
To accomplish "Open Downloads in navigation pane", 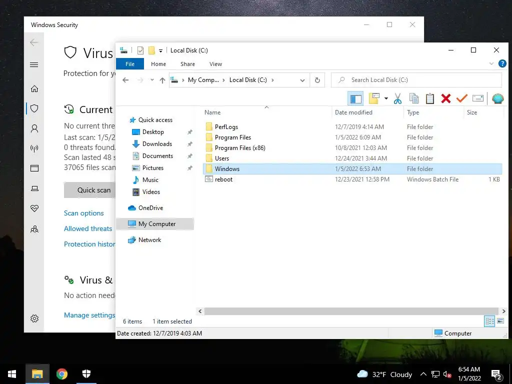I will [x=156, y=144].
